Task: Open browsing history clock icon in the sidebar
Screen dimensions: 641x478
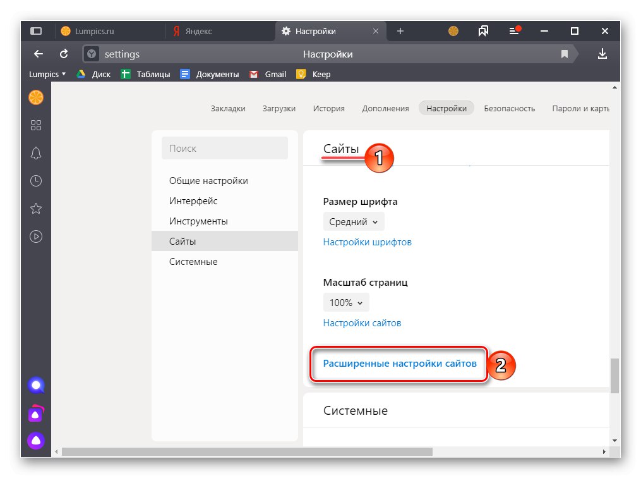Action: point(36,180)
